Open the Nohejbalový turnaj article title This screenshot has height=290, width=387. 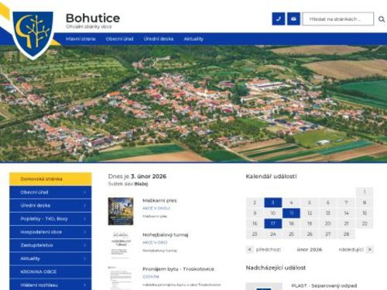click(166, 235)
